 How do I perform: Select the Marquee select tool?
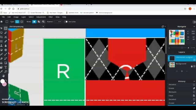(x=6, y=28)
